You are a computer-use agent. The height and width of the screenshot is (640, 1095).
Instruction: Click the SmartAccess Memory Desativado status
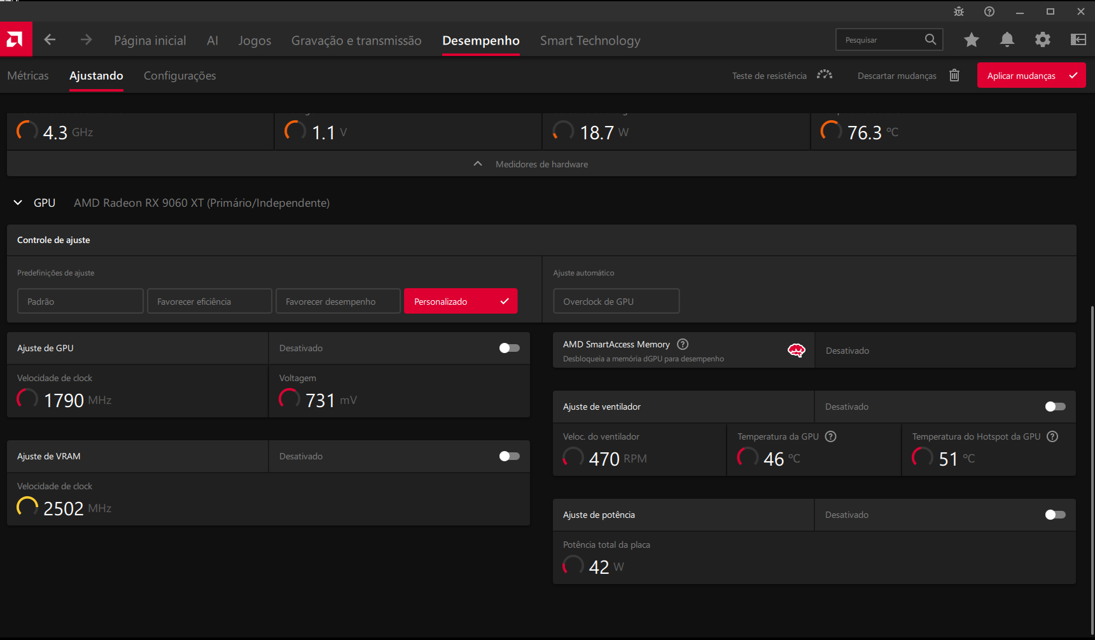(x=847, y=351)
